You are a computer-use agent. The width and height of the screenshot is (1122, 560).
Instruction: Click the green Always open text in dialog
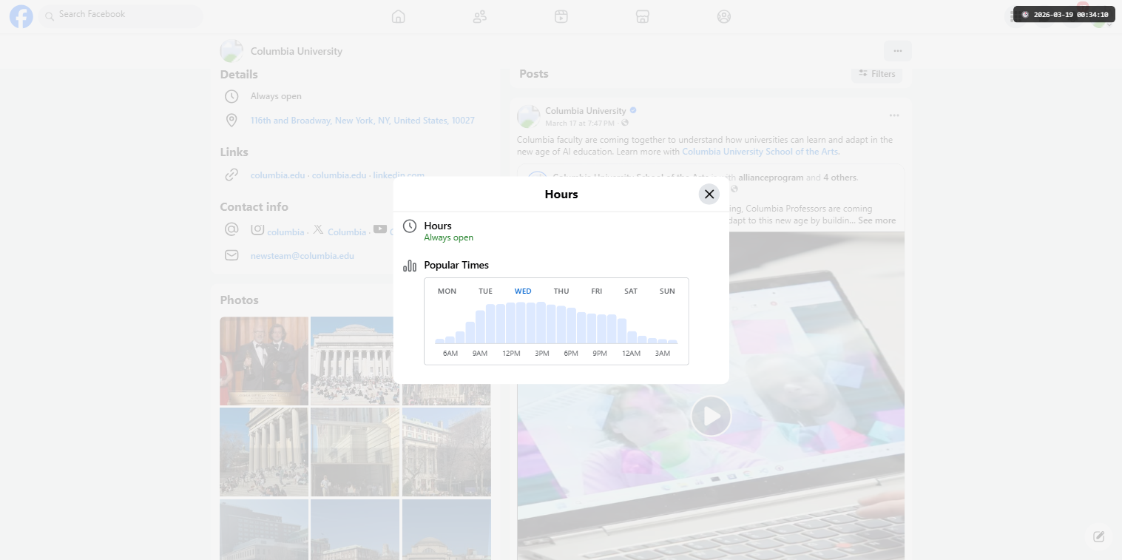(448, 238)
